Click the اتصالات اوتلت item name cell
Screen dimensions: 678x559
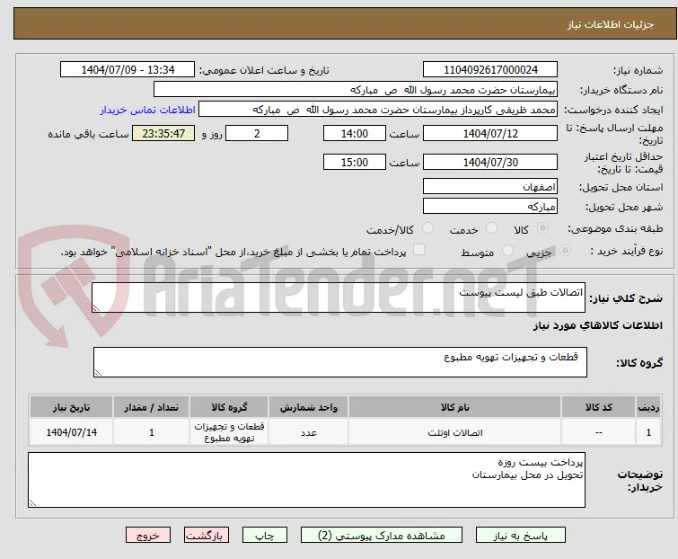[x=455, y=432]
